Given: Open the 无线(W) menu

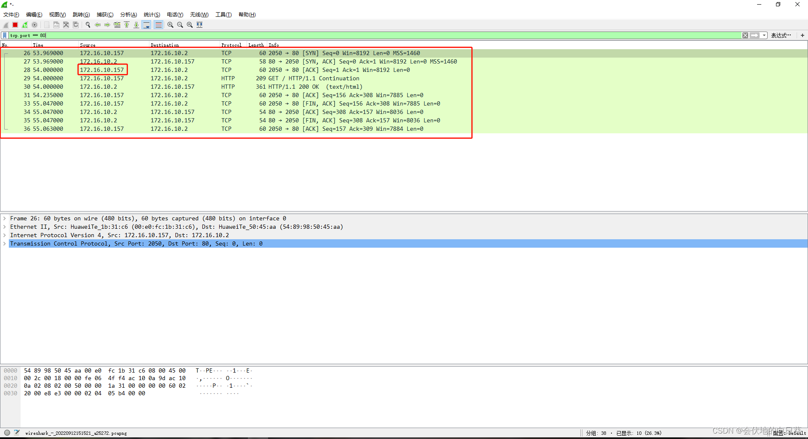Looking at the screenshot, I should tap(199, 15).
